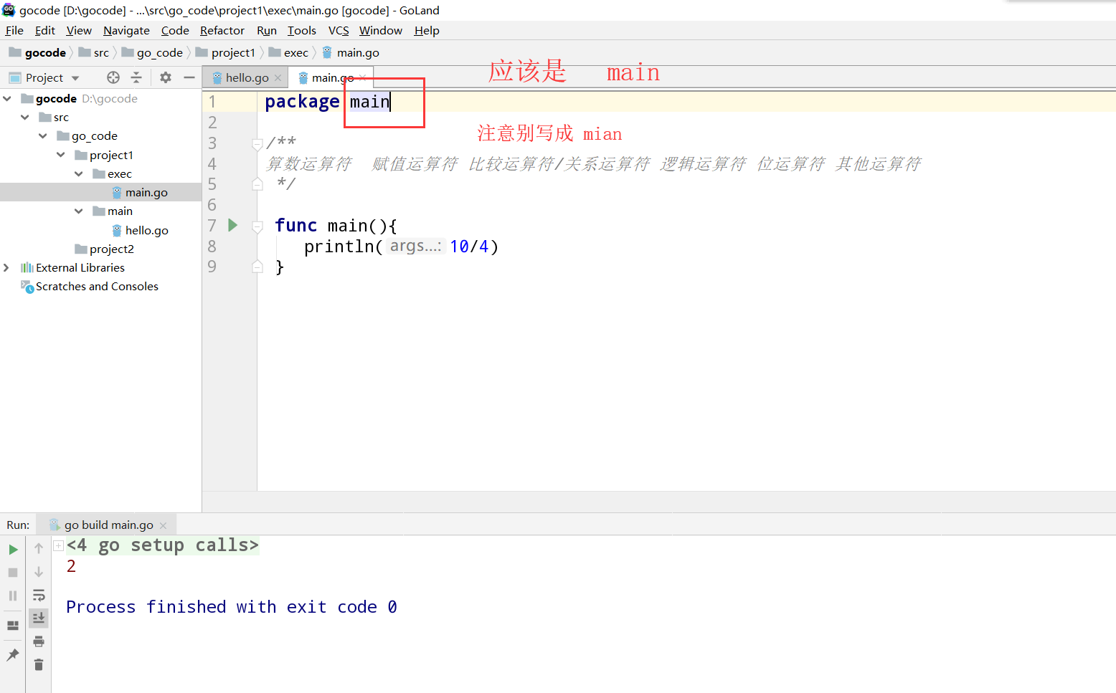Click the args parameter hint on line 8
The width and height of the screenshot is (1116, 693).
tap(416, 247)
